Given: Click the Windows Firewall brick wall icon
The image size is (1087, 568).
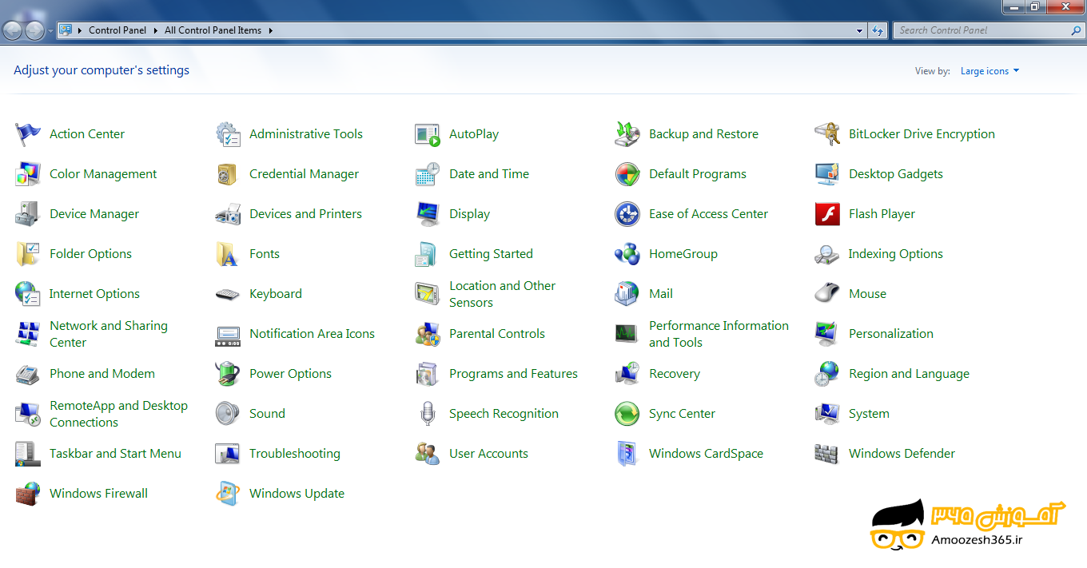Looking at the screenshot, I should coord(28,494).
